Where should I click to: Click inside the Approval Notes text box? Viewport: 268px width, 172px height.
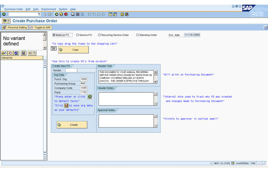click(126, 121)
